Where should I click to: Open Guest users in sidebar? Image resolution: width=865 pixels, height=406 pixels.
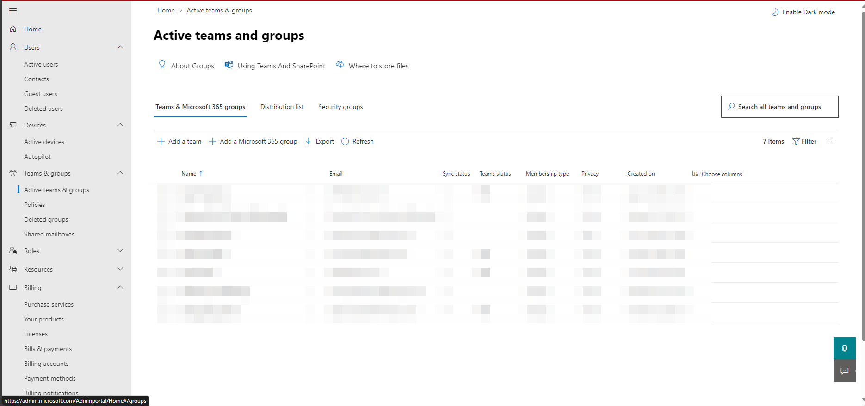tap(41, 94)
